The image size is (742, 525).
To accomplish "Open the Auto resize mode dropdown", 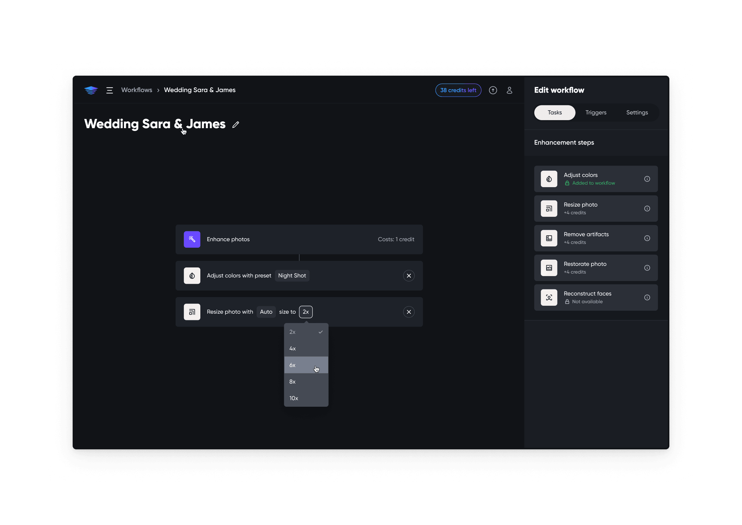I will 266,312.
